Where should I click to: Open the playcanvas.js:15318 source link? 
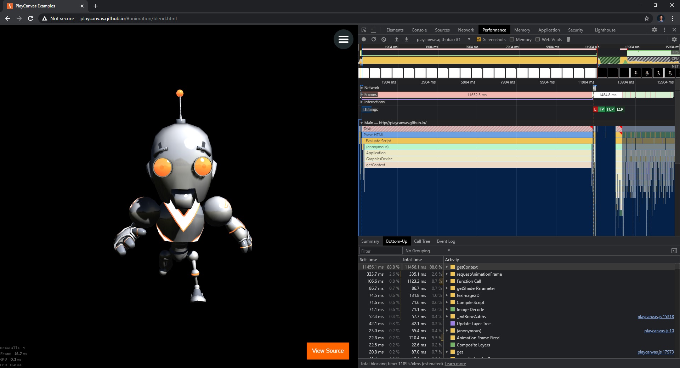pos(656,317)
